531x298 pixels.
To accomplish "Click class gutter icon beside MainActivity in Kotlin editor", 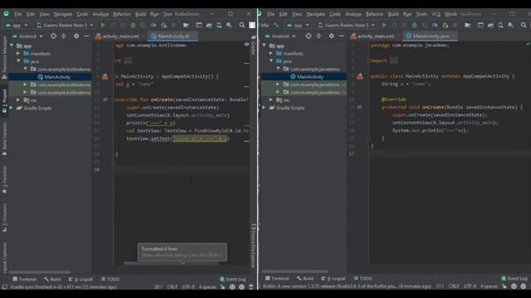I will (105, 77).
